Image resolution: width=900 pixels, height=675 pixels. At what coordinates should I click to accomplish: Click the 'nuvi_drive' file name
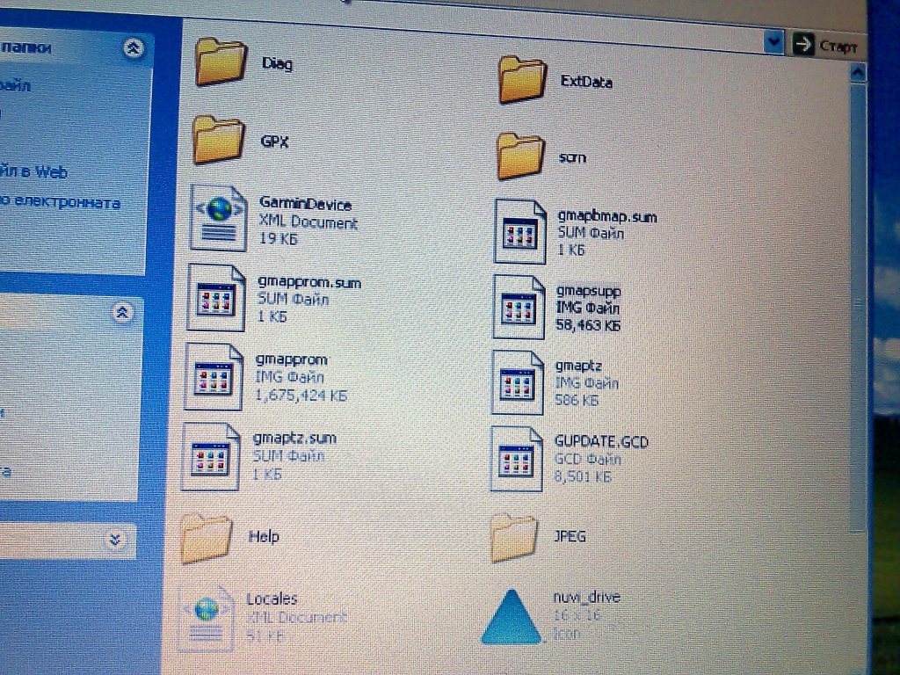coord(586,597)
